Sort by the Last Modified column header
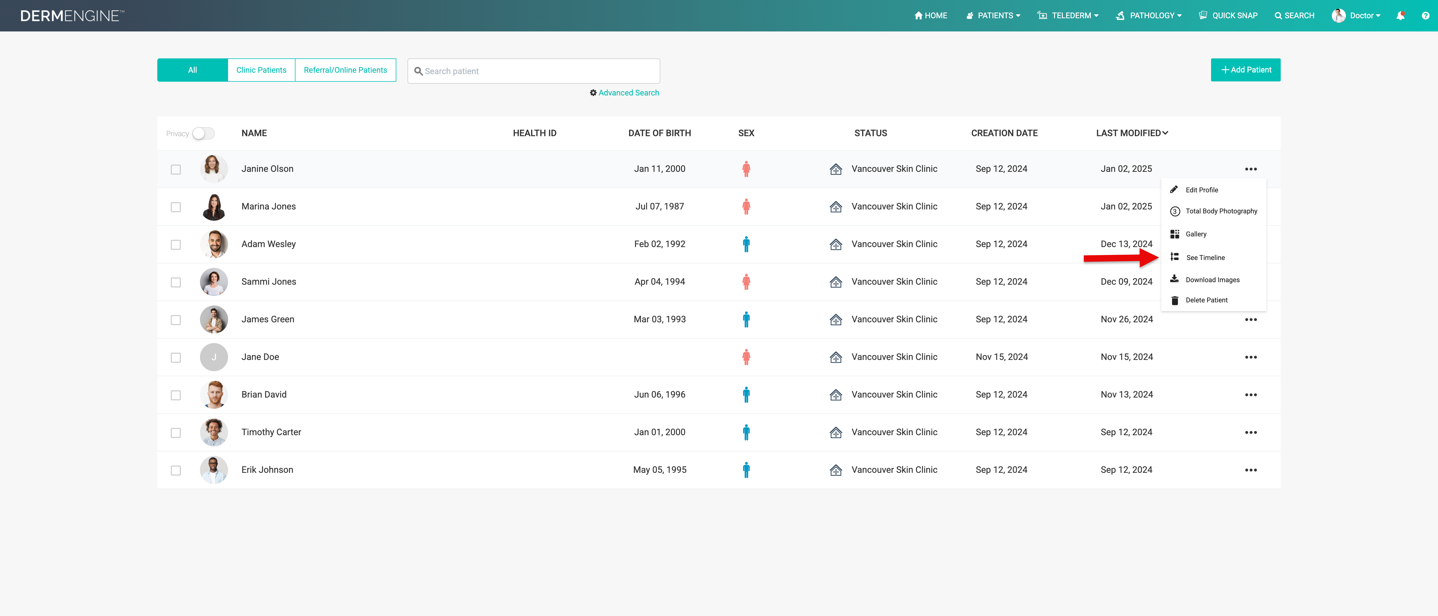1438x616 pixels. pos(1132,133)
